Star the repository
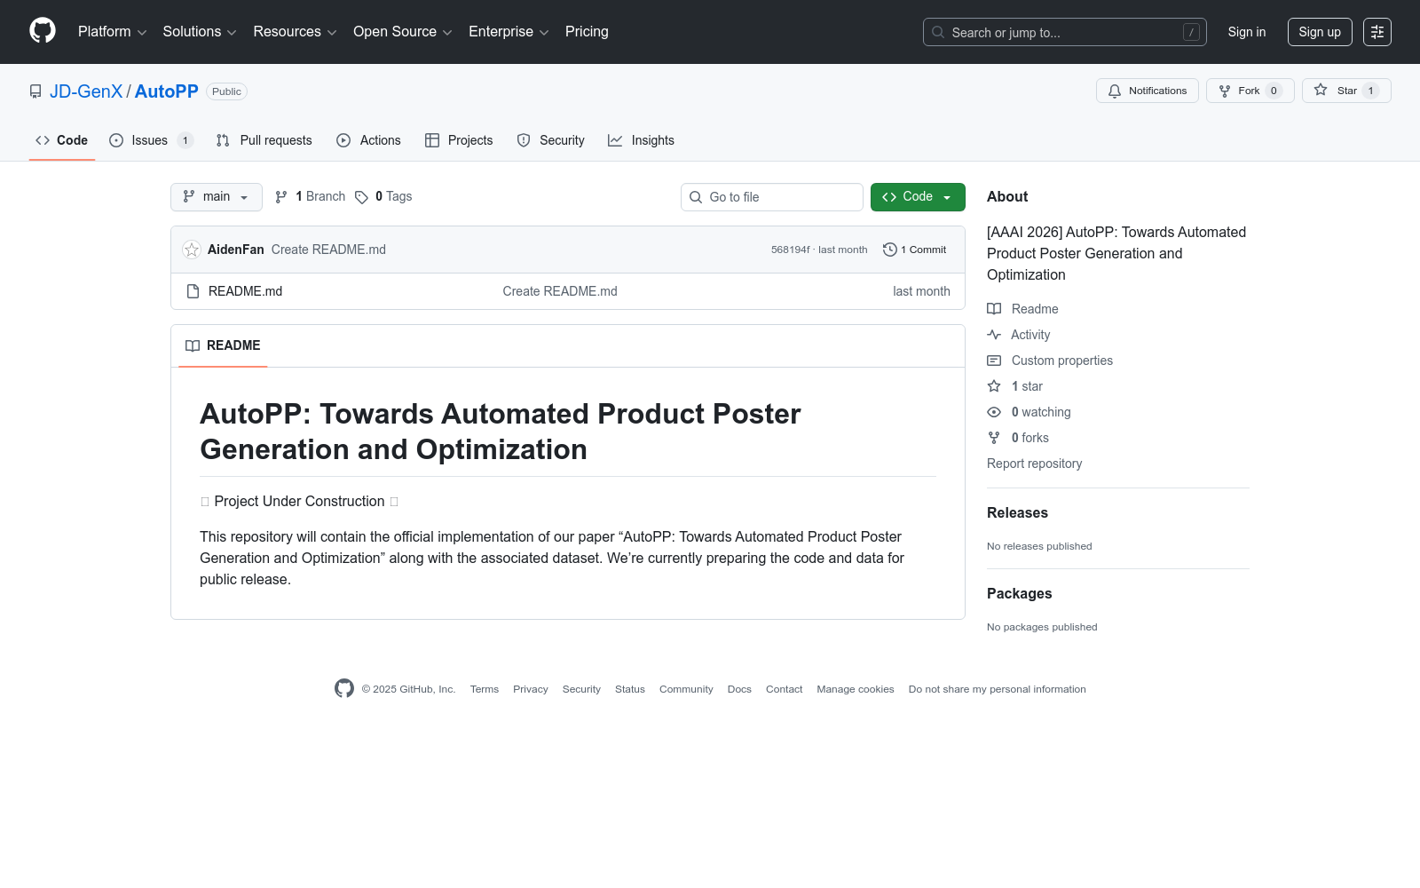The image size is (1420, 888). coord(1346,91)
